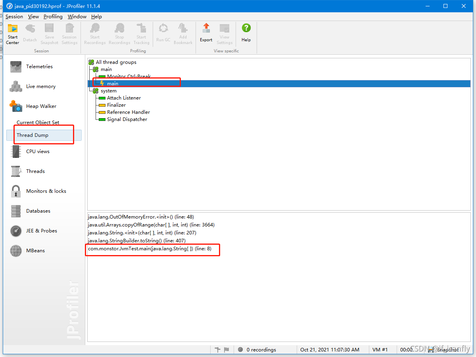Open the Help menu in menu bar
476x357 pixels.
[96, 17]
